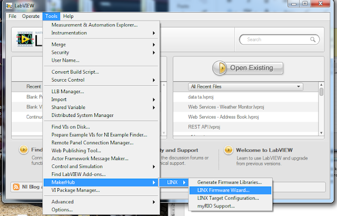Click the Open Existing button
The width and height of the screenshot is (337, 216).
coord(247,68)
